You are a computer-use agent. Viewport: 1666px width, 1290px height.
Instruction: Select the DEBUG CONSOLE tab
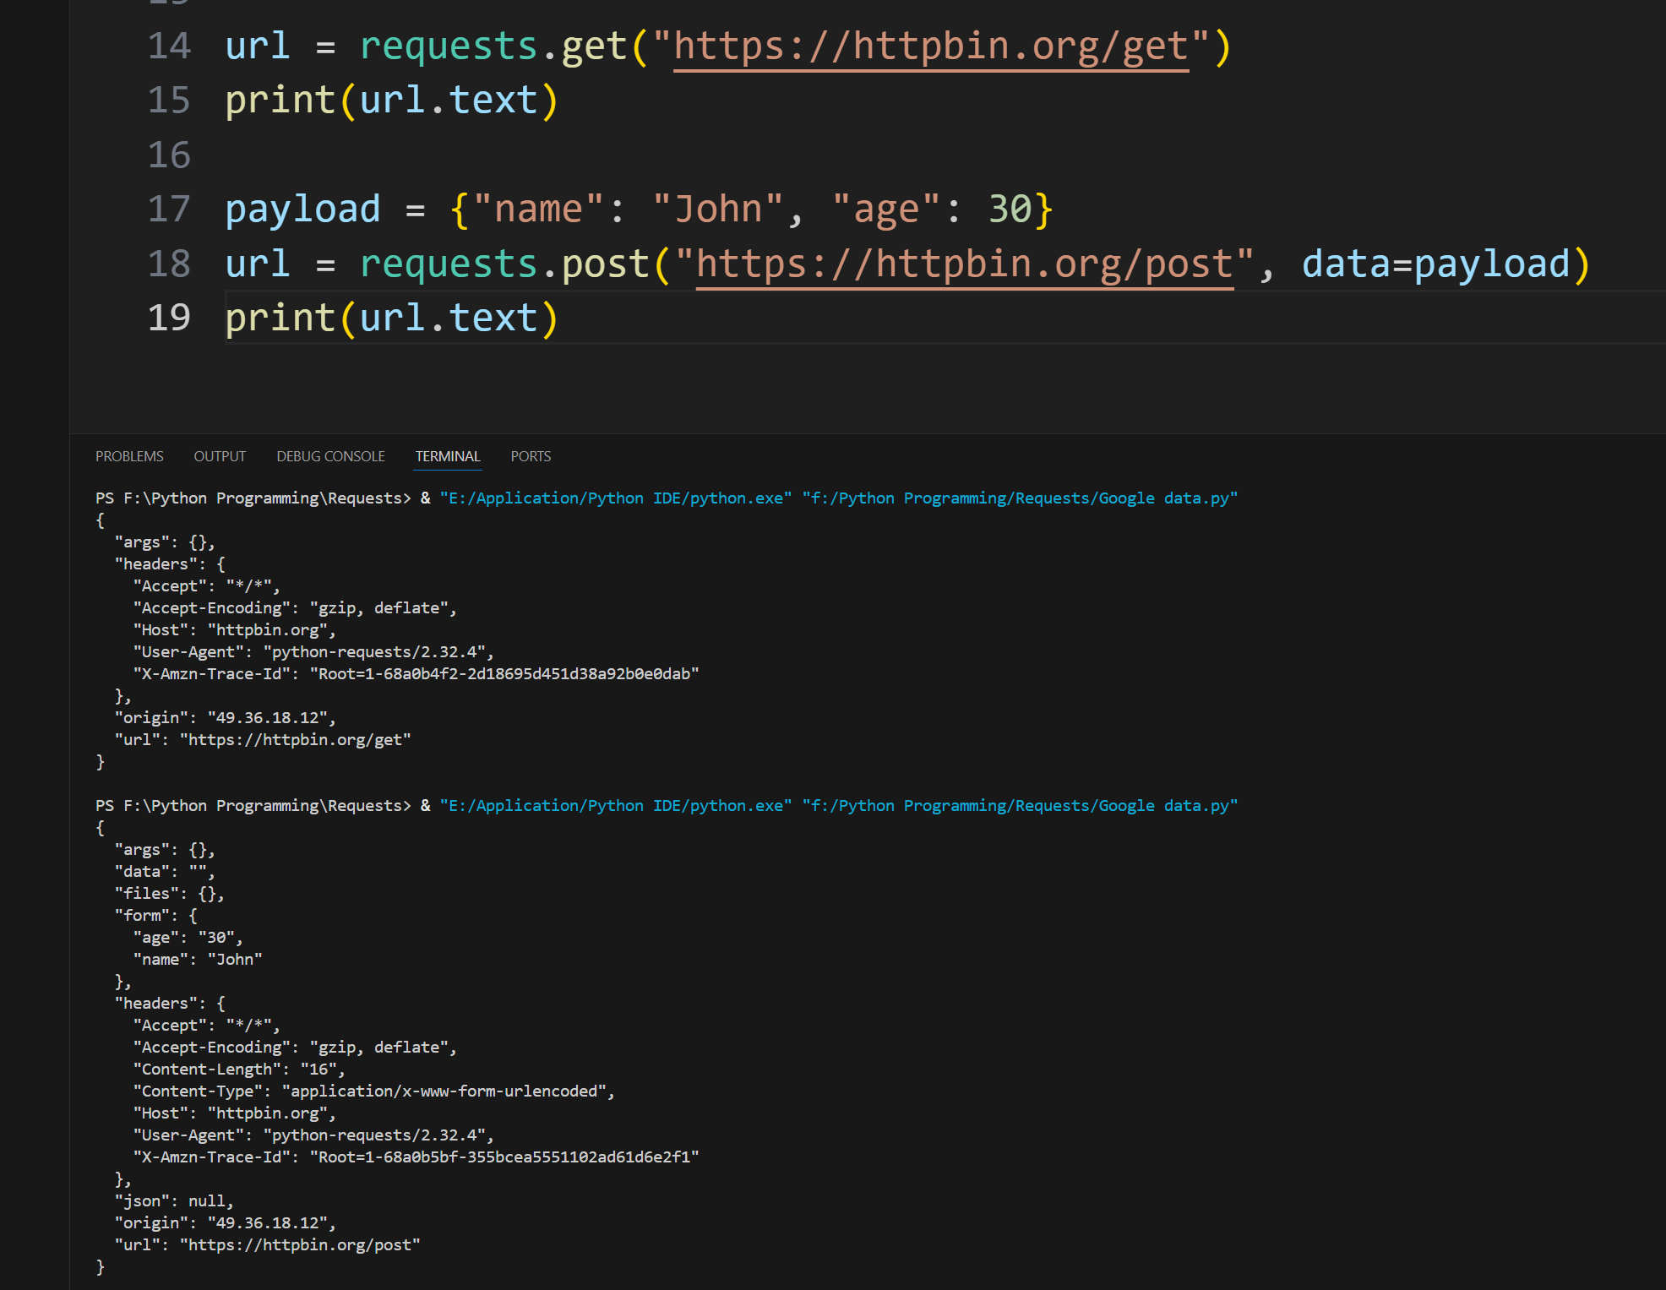pos(330,456)
